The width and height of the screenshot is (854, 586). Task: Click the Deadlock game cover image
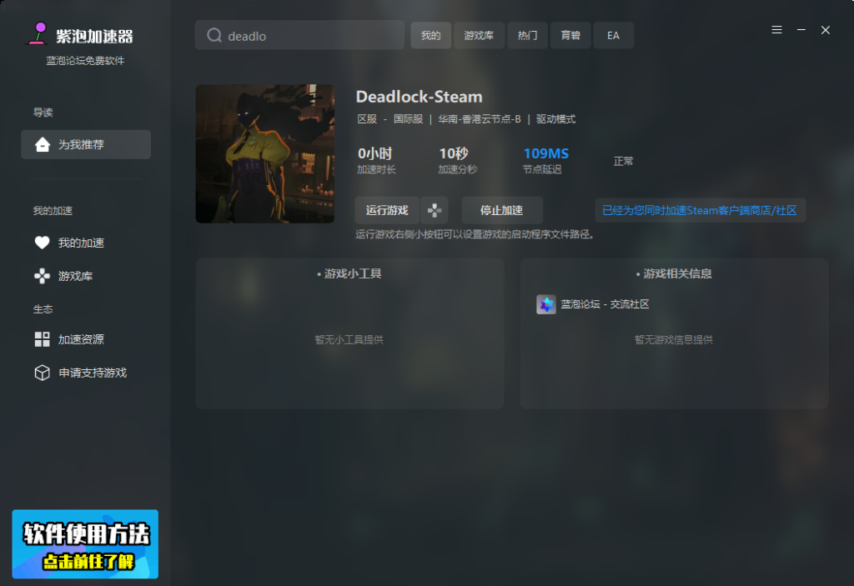(x=265, y=153)
